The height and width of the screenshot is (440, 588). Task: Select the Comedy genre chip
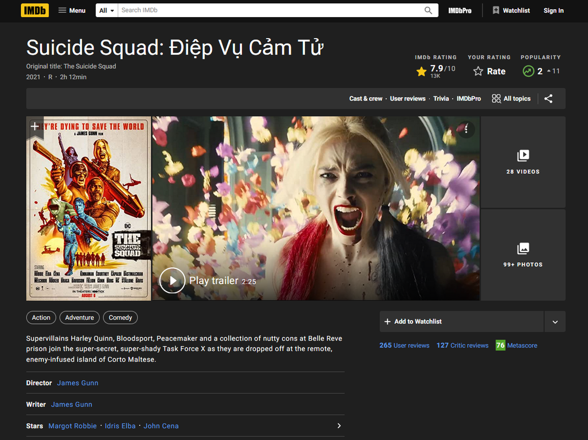coord(120,318)
